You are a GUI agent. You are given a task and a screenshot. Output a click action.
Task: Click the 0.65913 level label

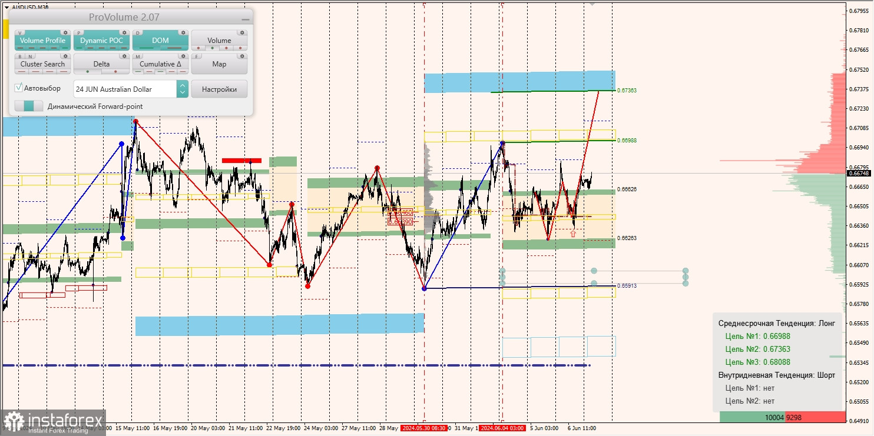(627, 285)
